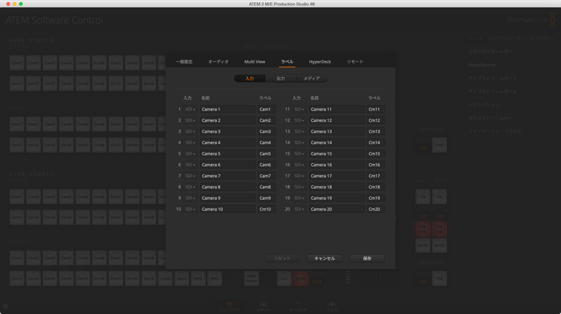561x314 pixels.
Task: Open the SDI dropdown for input 11
Action: (299, 109)
